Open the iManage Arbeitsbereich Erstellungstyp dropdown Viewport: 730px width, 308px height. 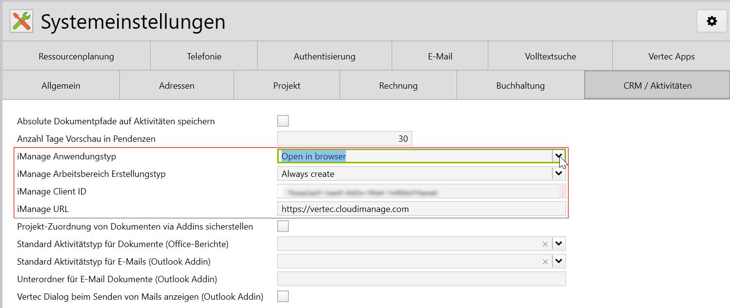559,173
